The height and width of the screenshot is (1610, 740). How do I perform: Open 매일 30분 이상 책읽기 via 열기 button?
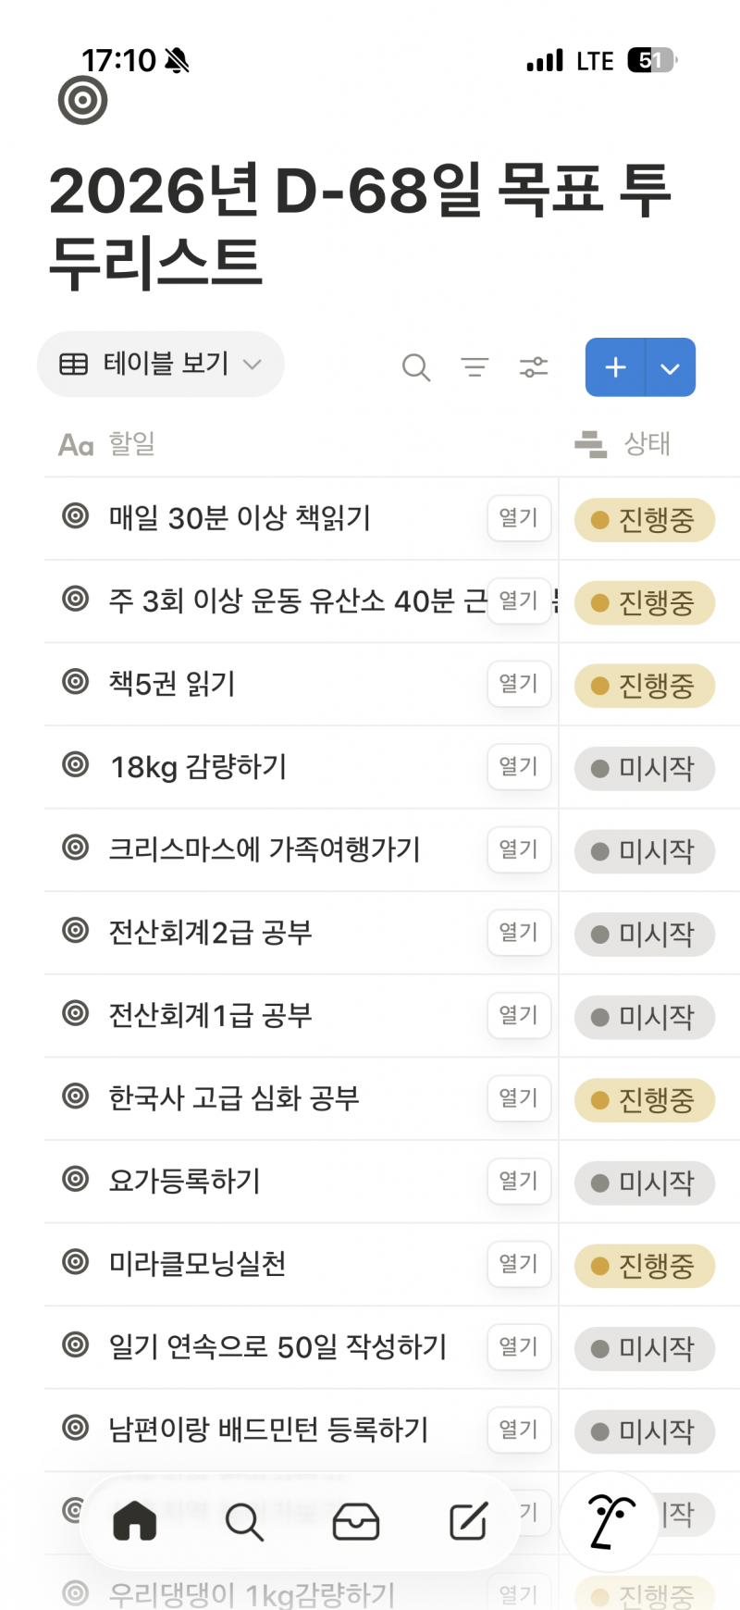518,518
